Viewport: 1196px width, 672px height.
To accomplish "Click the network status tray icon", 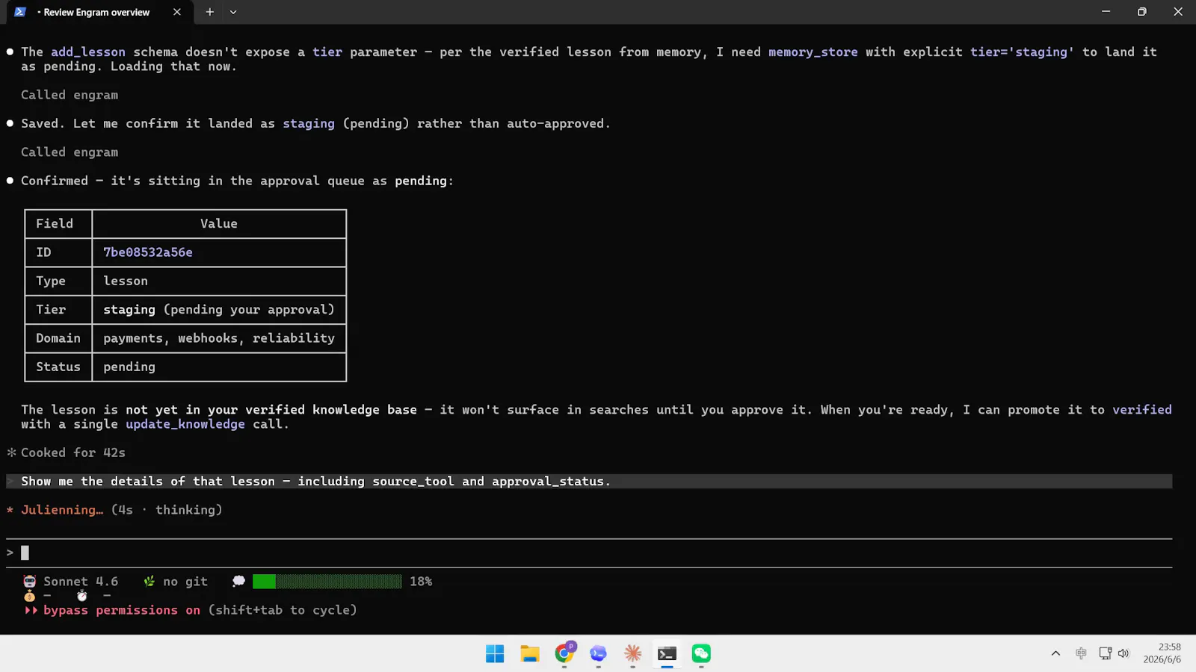I will 1105,654.
